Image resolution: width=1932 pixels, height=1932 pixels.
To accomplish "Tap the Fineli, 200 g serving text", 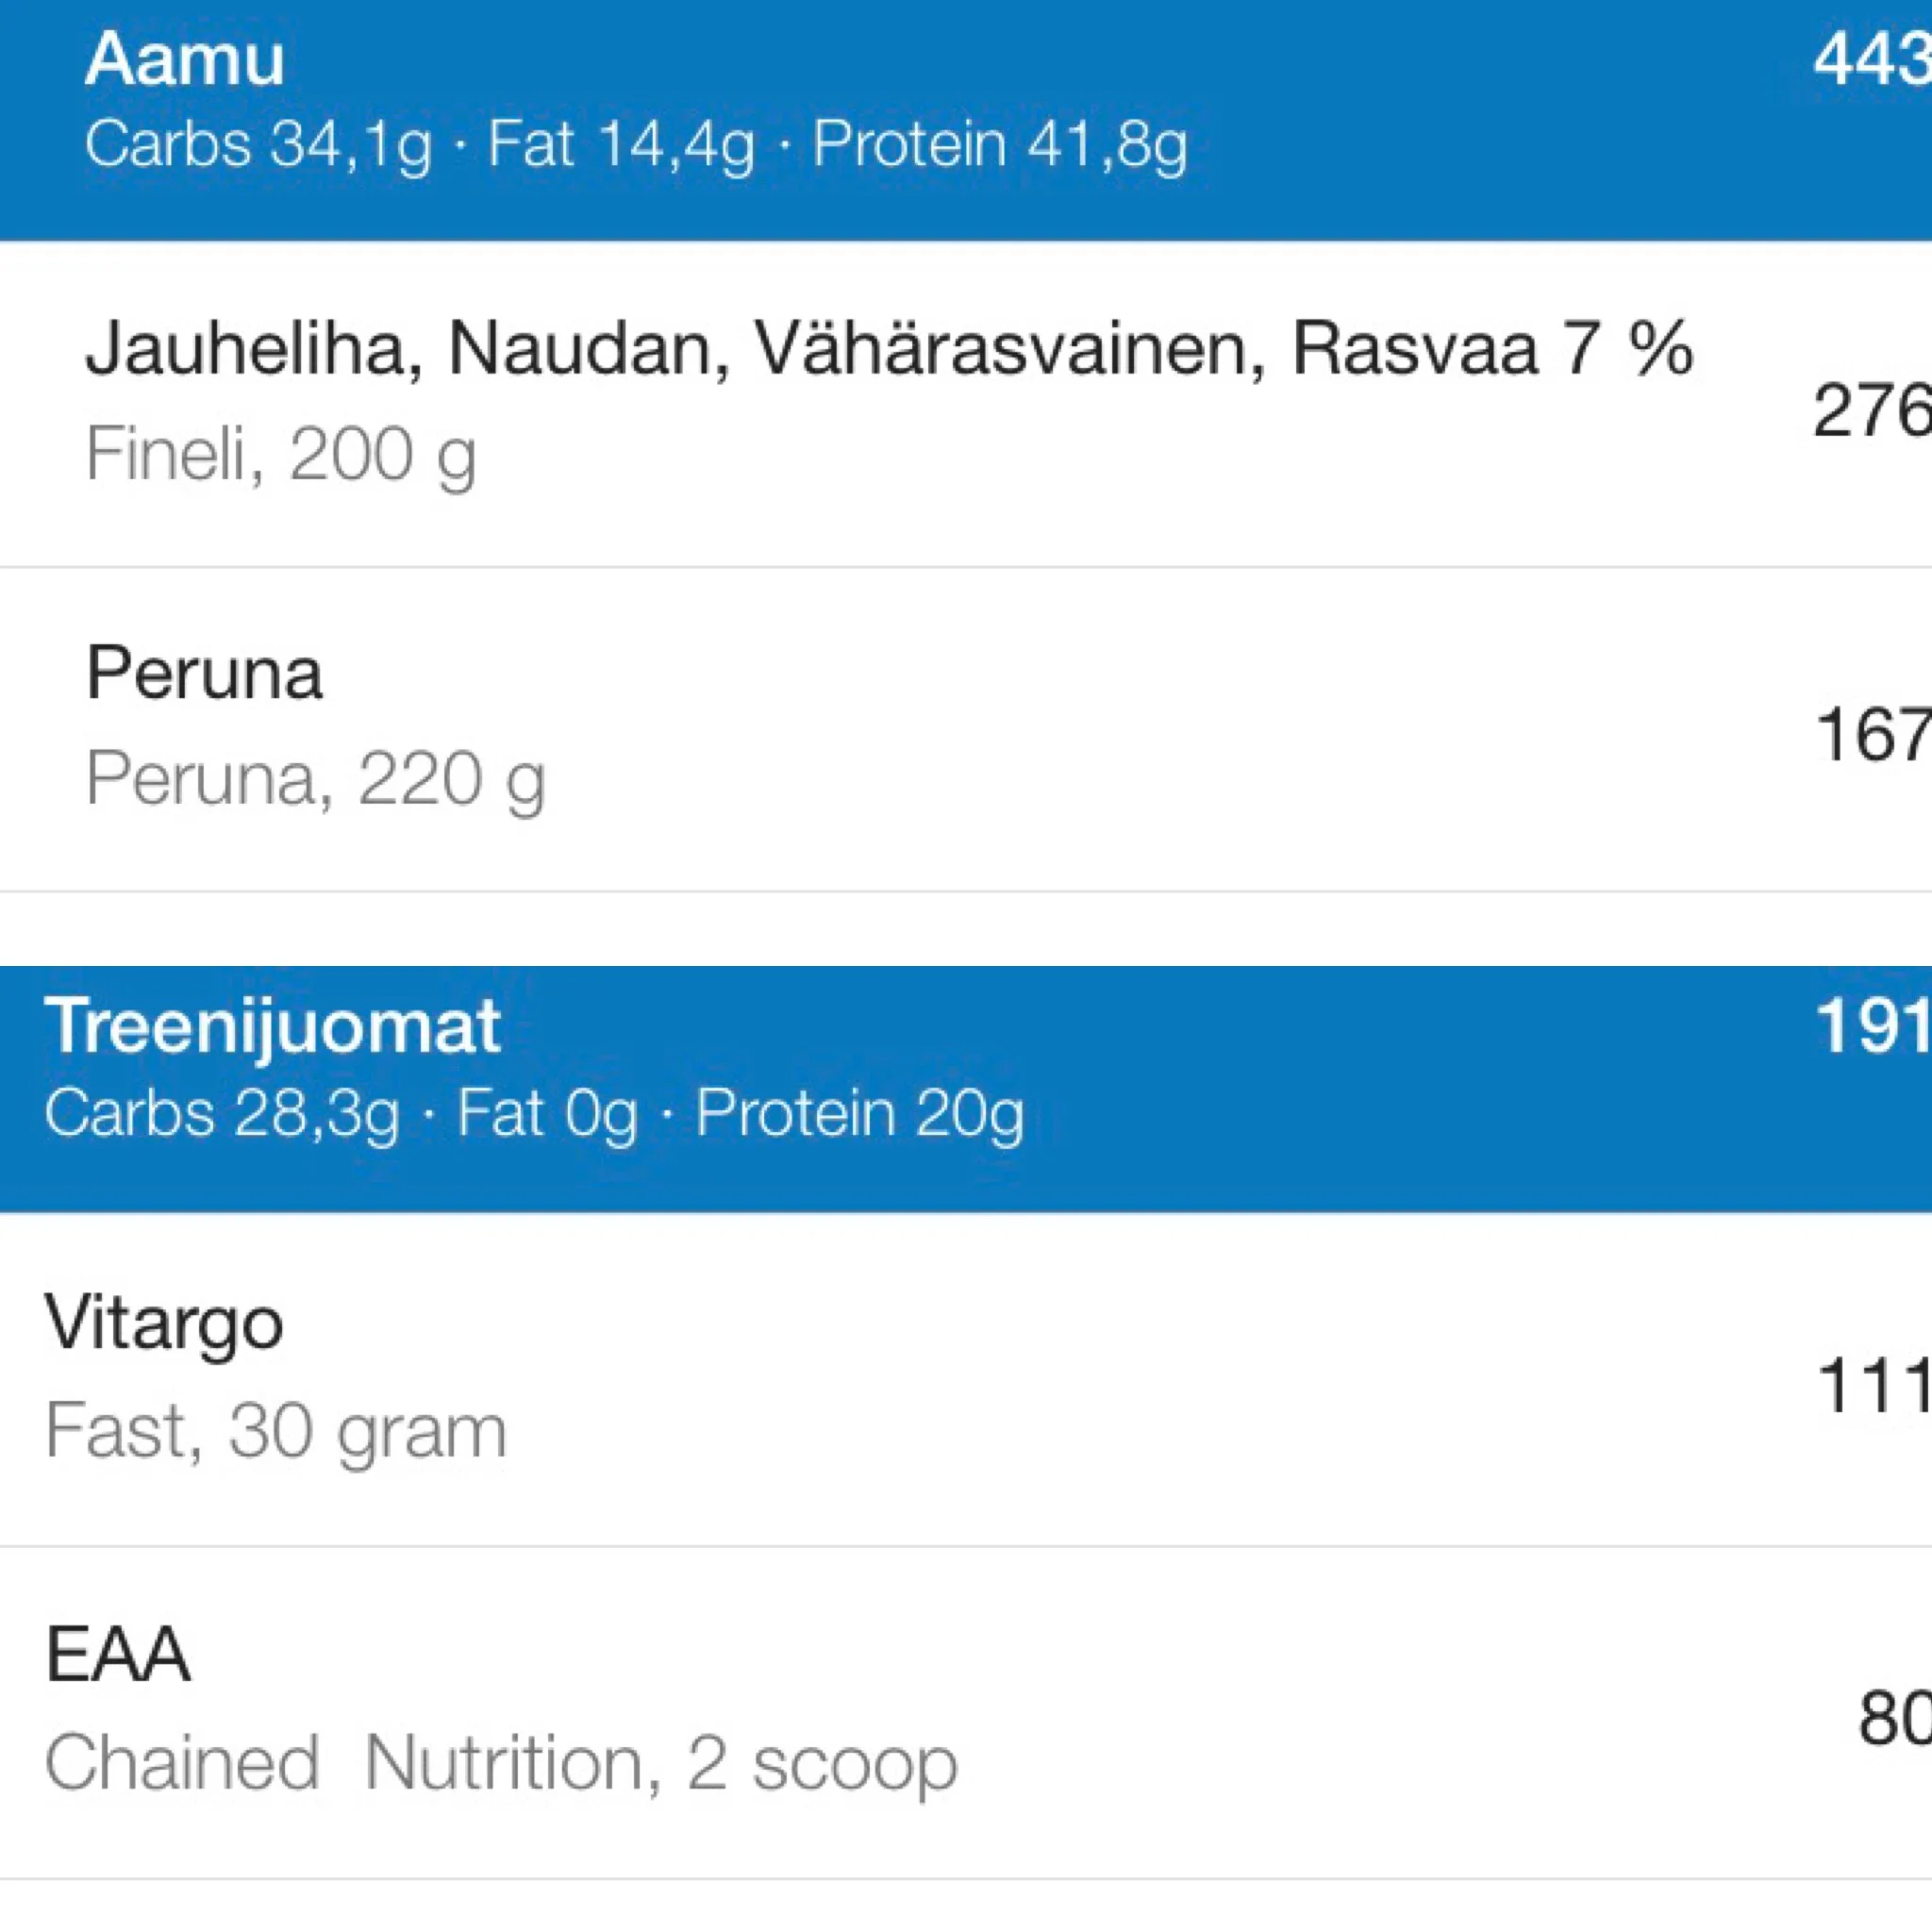I will coord(281,455).
